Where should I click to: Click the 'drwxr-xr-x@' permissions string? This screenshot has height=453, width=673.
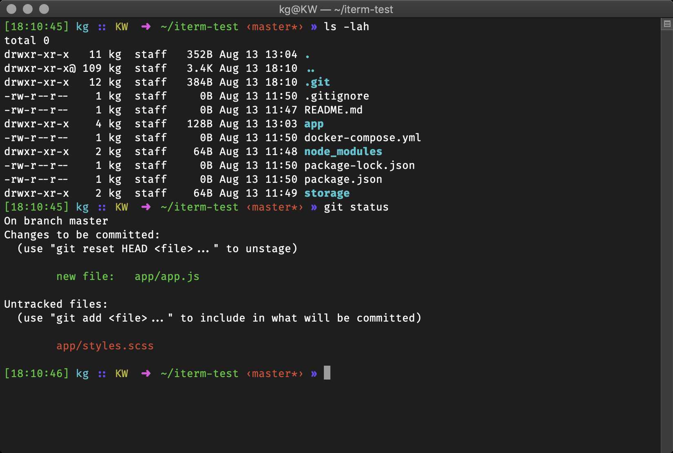point(40,68)
